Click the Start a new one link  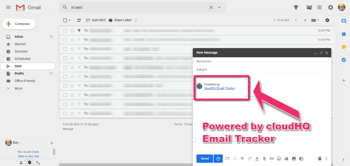pyautogui.click(x=28, y=156)
